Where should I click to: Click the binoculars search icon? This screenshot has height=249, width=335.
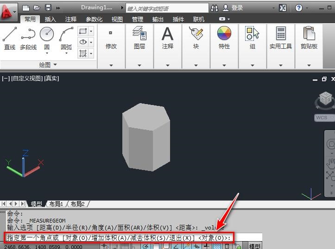215,8
